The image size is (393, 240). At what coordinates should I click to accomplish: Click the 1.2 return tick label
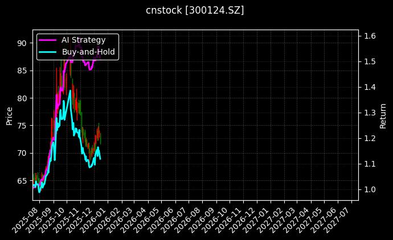(x=370, y=138)
